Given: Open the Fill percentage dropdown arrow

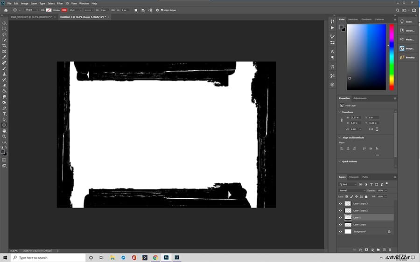Looking at the screenshot, I should pos(386,196).
